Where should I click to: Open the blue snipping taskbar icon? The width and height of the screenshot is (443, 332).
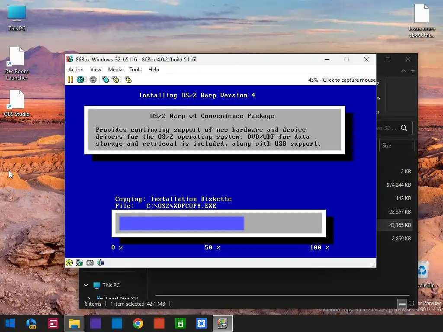coord(202,323)
